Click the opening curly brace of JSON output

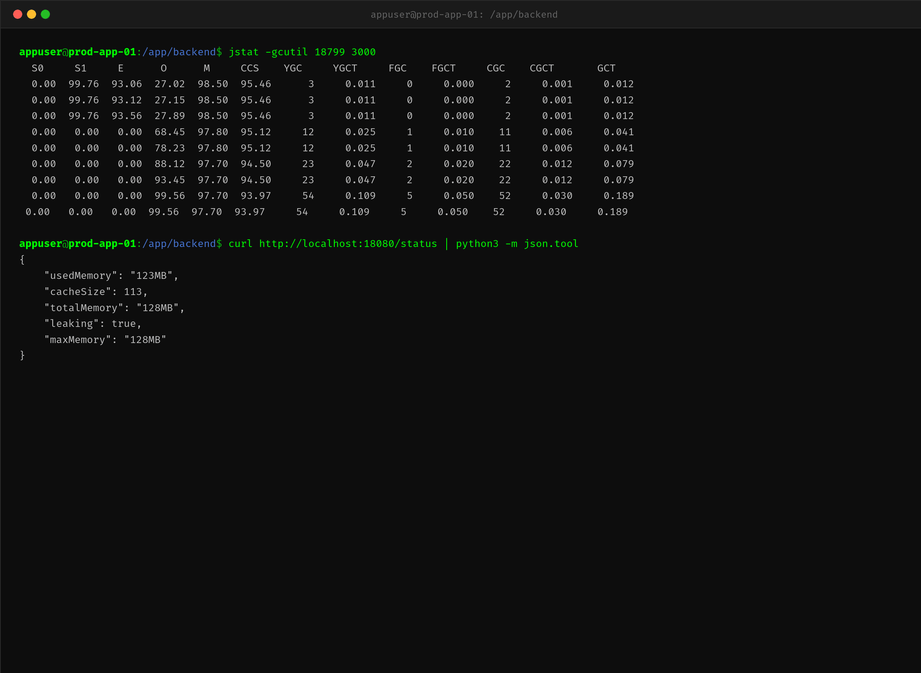(x=22, y=260)
